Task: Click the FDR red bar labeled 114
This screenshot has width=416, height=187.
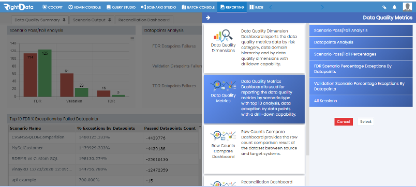Action: click(30, 75)
